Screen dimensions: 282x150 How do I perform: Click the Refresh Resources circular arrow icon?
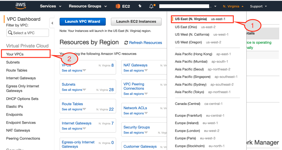click(x=126, y=43)
